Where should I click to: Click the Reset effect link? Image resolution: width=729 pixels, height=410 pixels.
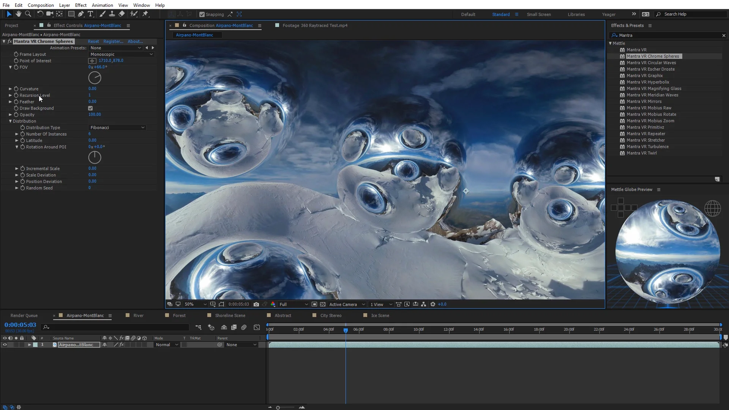click(x=93, y=41)
